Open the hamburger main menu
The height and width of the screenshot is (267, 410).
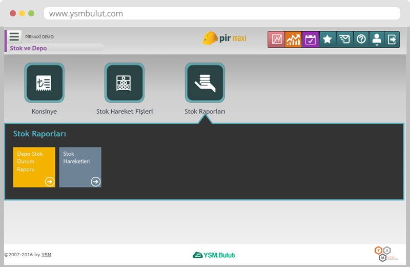(x=14, y=37)
